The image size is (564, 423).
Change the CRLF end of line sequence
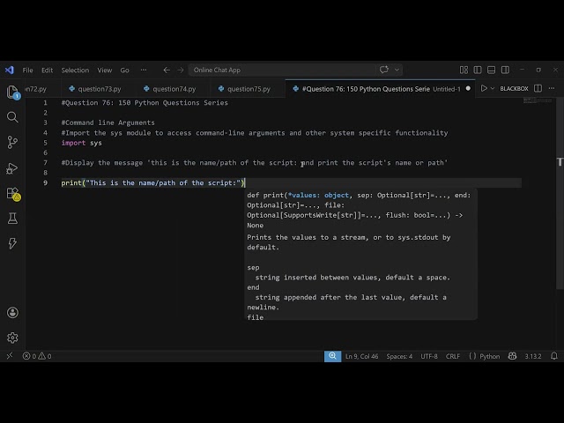click(453, 356)
